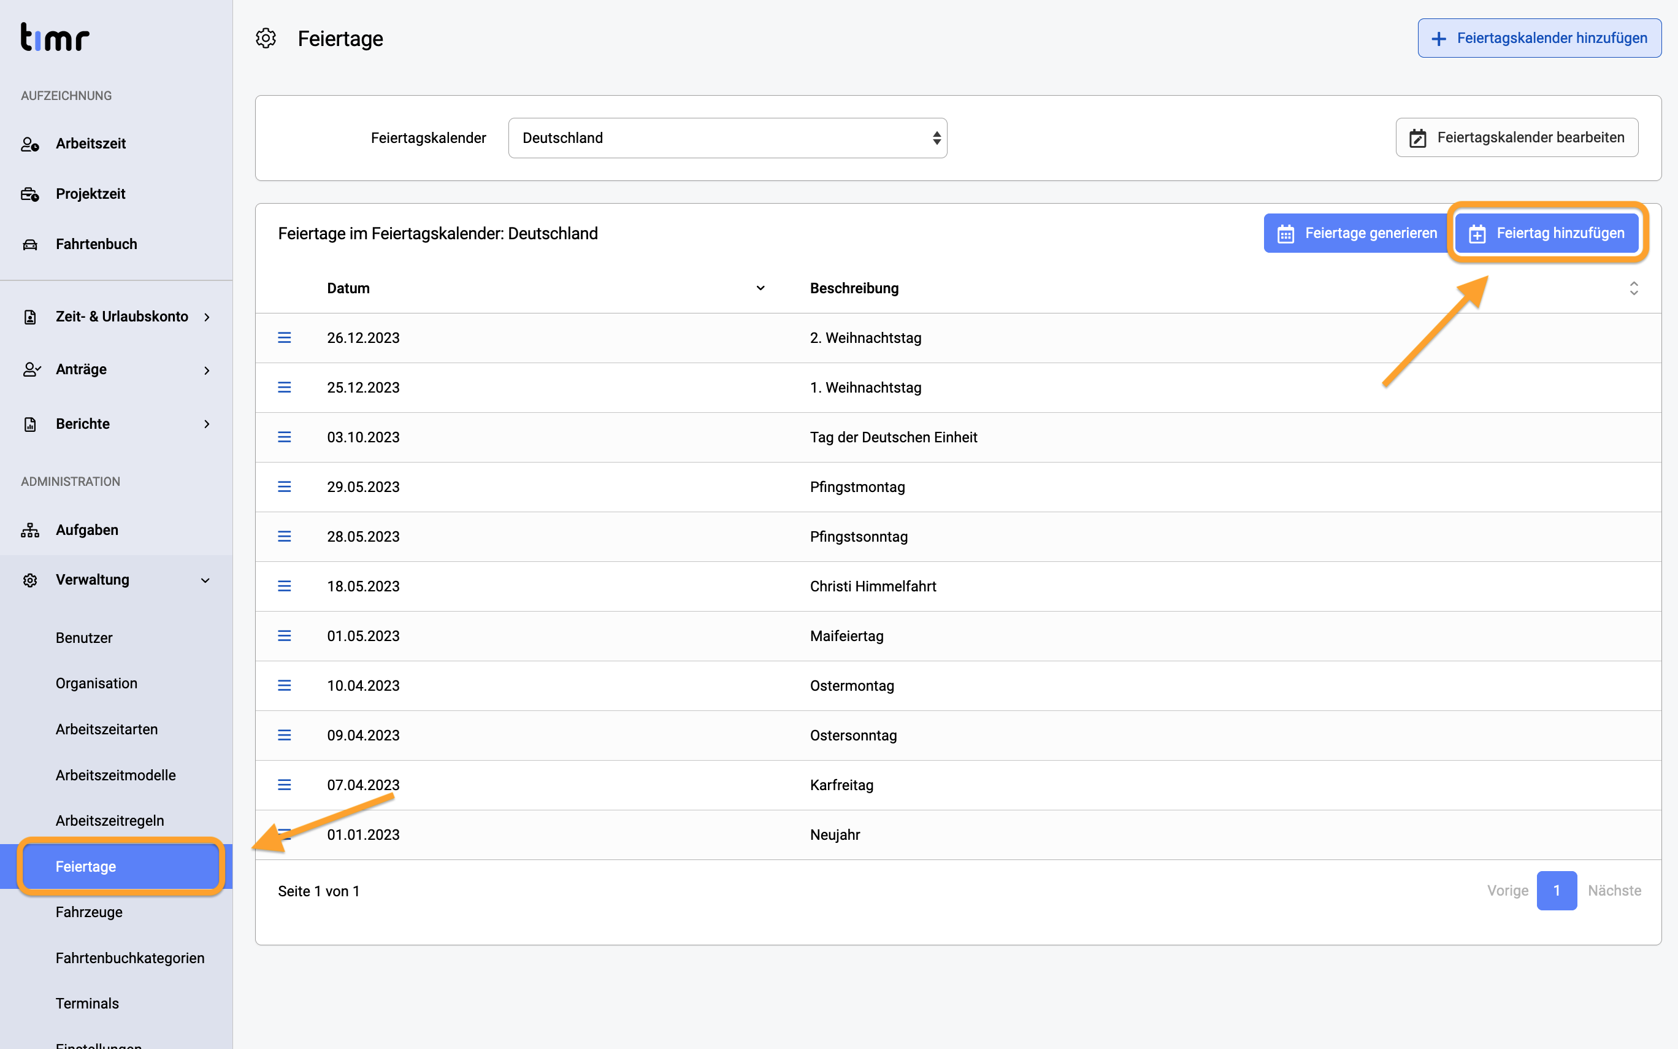Open row menu for Ostermontag
The height and width of the screenshot is (1049, 1678).
285,685
